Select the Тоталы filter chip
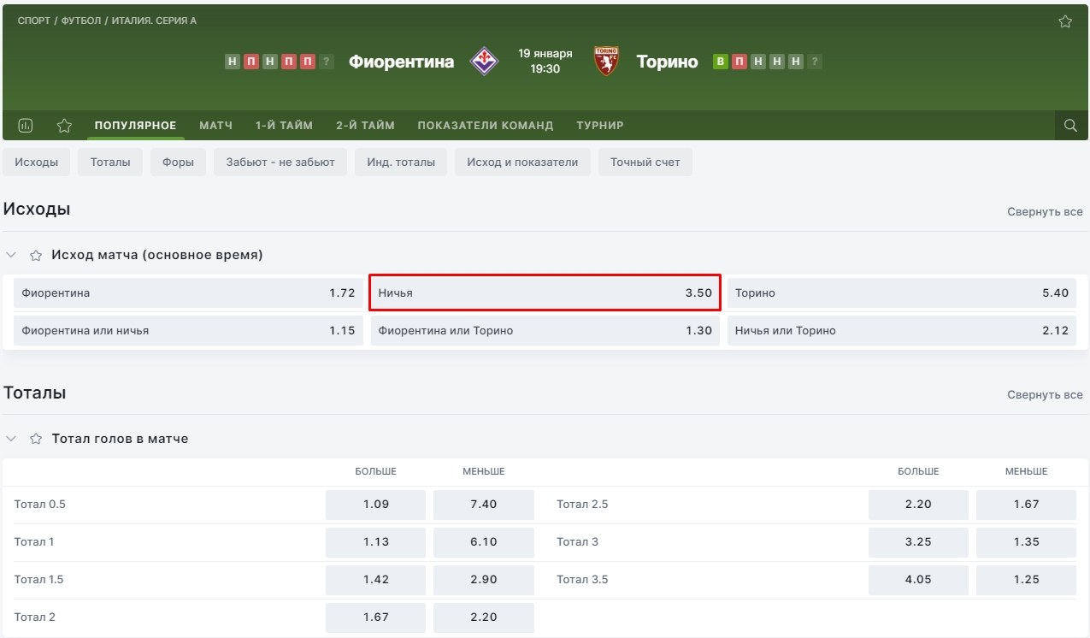Image resolution: width=1090 pixels, height=638 pixels. pos(110,162)
